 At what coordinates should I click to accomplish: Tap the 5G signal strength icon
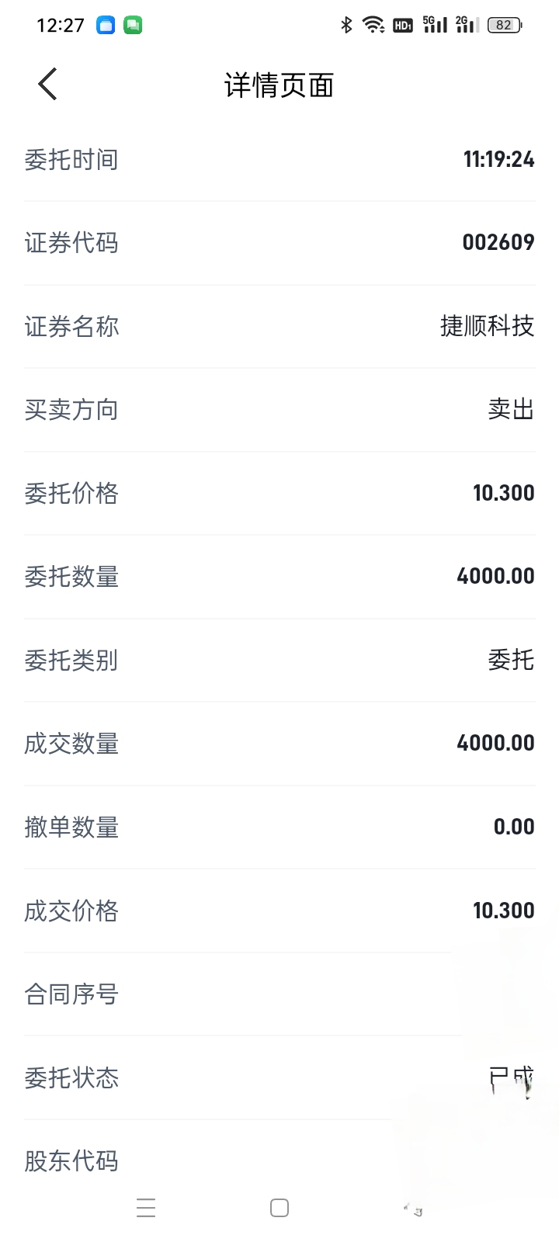click(x=435, y=25)
